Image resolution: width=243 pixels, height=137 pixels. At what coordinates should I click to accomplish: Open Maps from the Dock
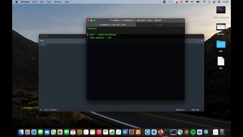[54, 132]
